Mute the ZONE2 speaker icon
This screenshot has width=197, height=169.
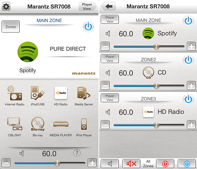(108, 73)
